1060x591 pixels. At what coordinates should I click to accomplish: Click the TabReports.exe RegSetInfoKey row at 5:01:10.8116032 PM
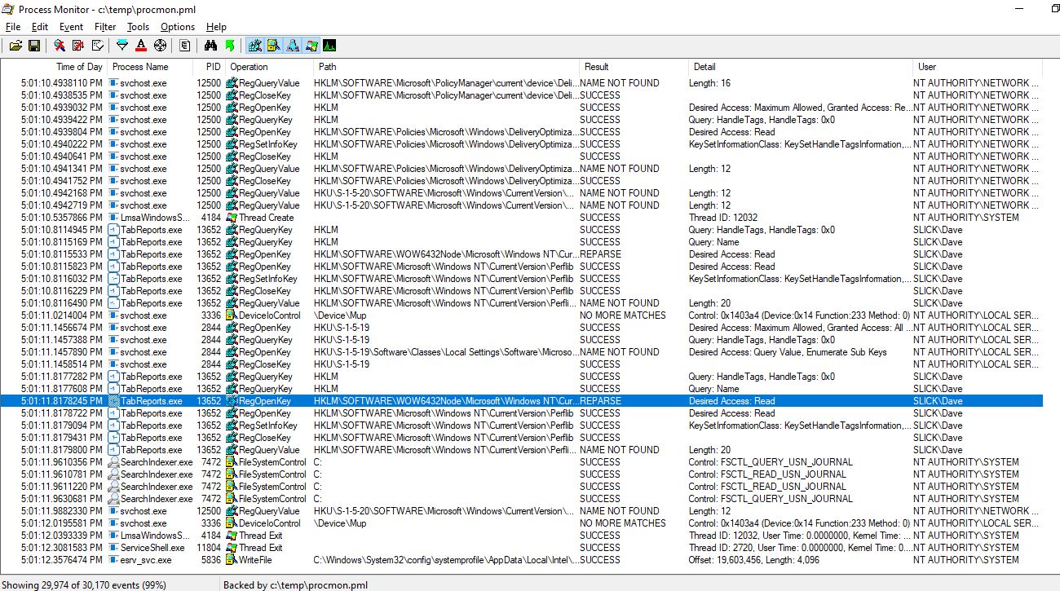[522, 279]
